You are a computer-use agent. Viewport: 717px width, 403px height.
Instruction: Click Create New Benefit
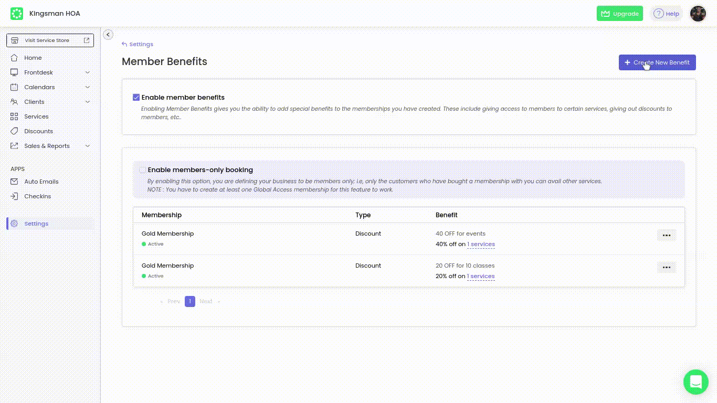[x=657, y=62]
